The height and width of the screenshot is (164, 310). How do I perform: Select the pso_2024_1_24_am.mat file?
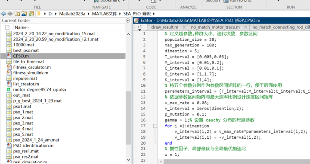36,140
